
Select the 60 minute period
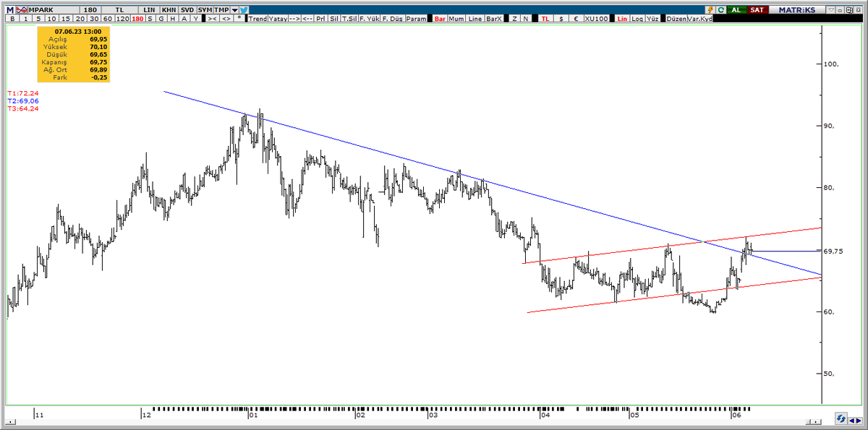tap(108, 19)
